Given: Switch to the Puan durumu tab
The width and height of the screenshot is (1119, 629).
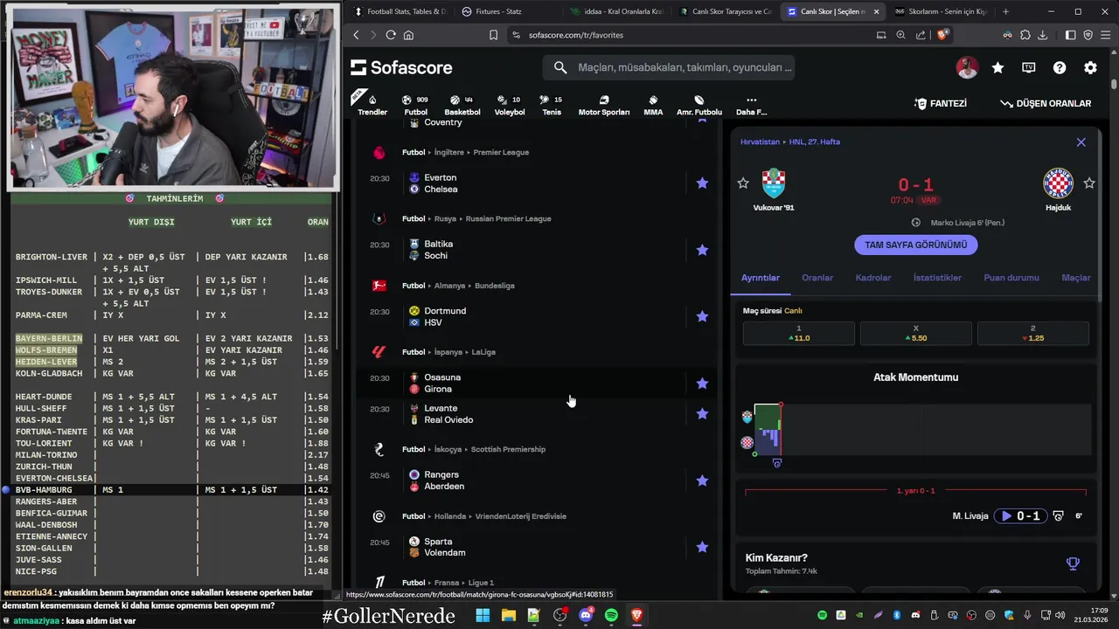Looking at the screenshot, I should 1011,278.
